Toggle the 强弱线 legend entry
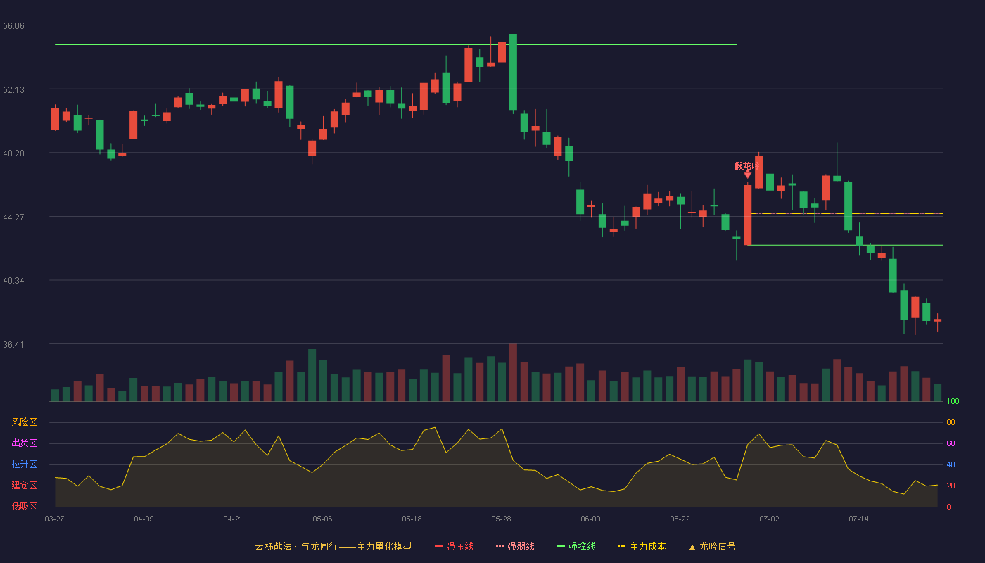 point(515,546)
